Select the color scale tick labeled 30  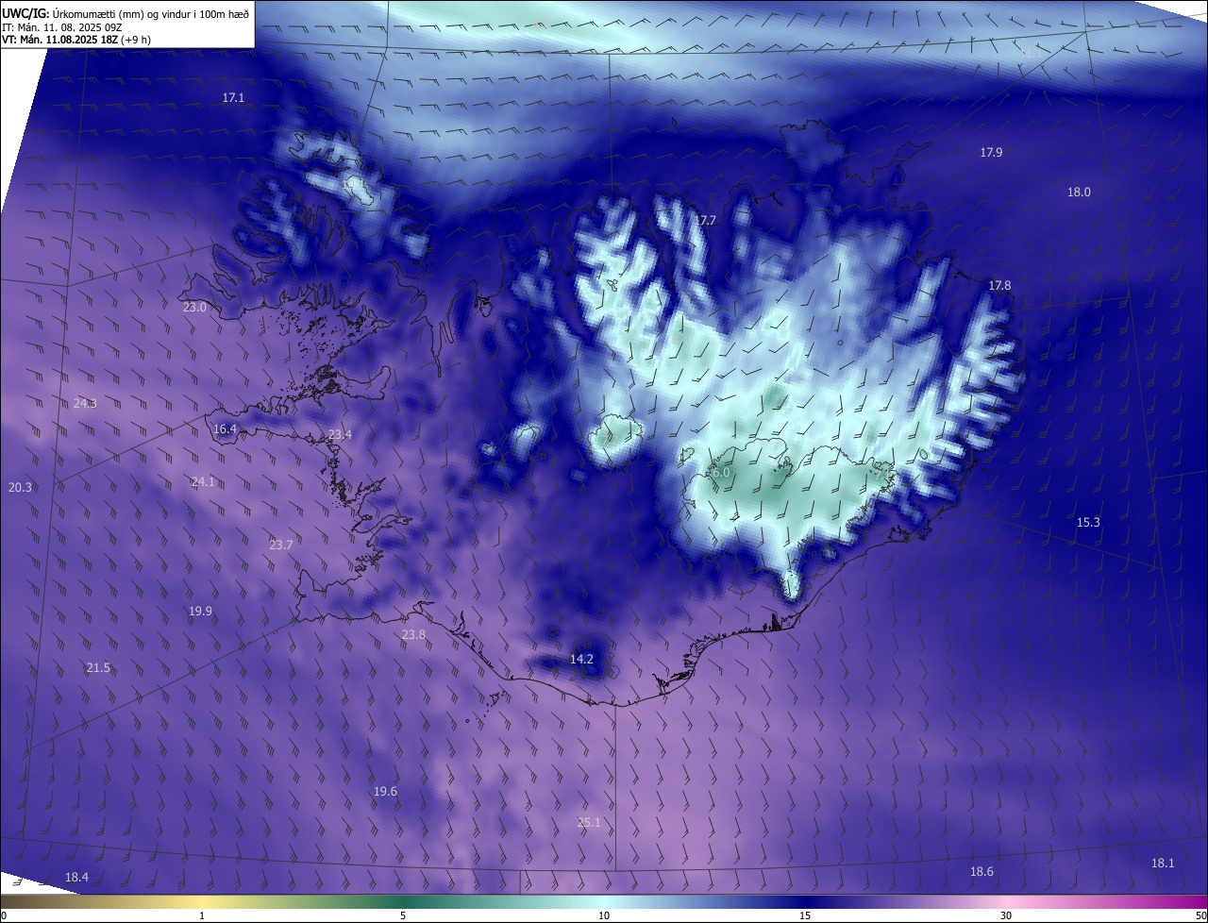pos(1006,915)
